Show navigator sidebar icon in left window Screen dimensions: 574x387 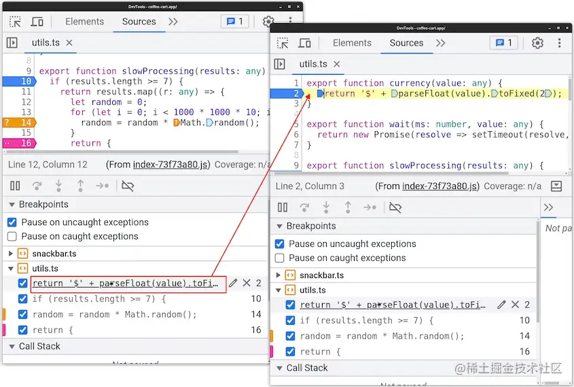pyautogui.click(x=12, y=43)
